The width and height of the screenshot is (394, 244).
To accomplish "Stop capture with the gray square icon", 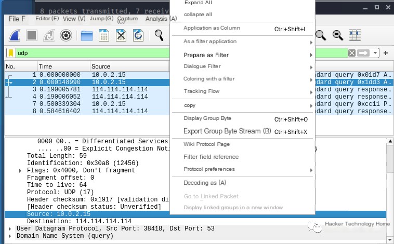I will tap(32, 35).
